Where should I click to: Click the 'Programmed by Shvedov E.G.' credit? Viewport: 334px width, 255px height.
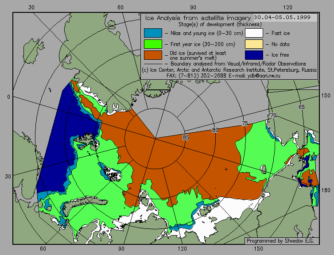point(280,241)
